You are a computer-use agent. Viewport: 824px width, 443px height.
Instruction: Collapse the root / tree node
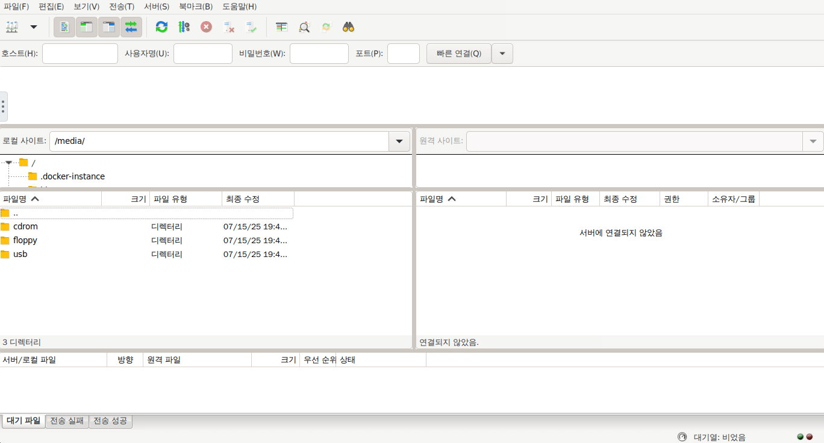(x=8, y=163)
